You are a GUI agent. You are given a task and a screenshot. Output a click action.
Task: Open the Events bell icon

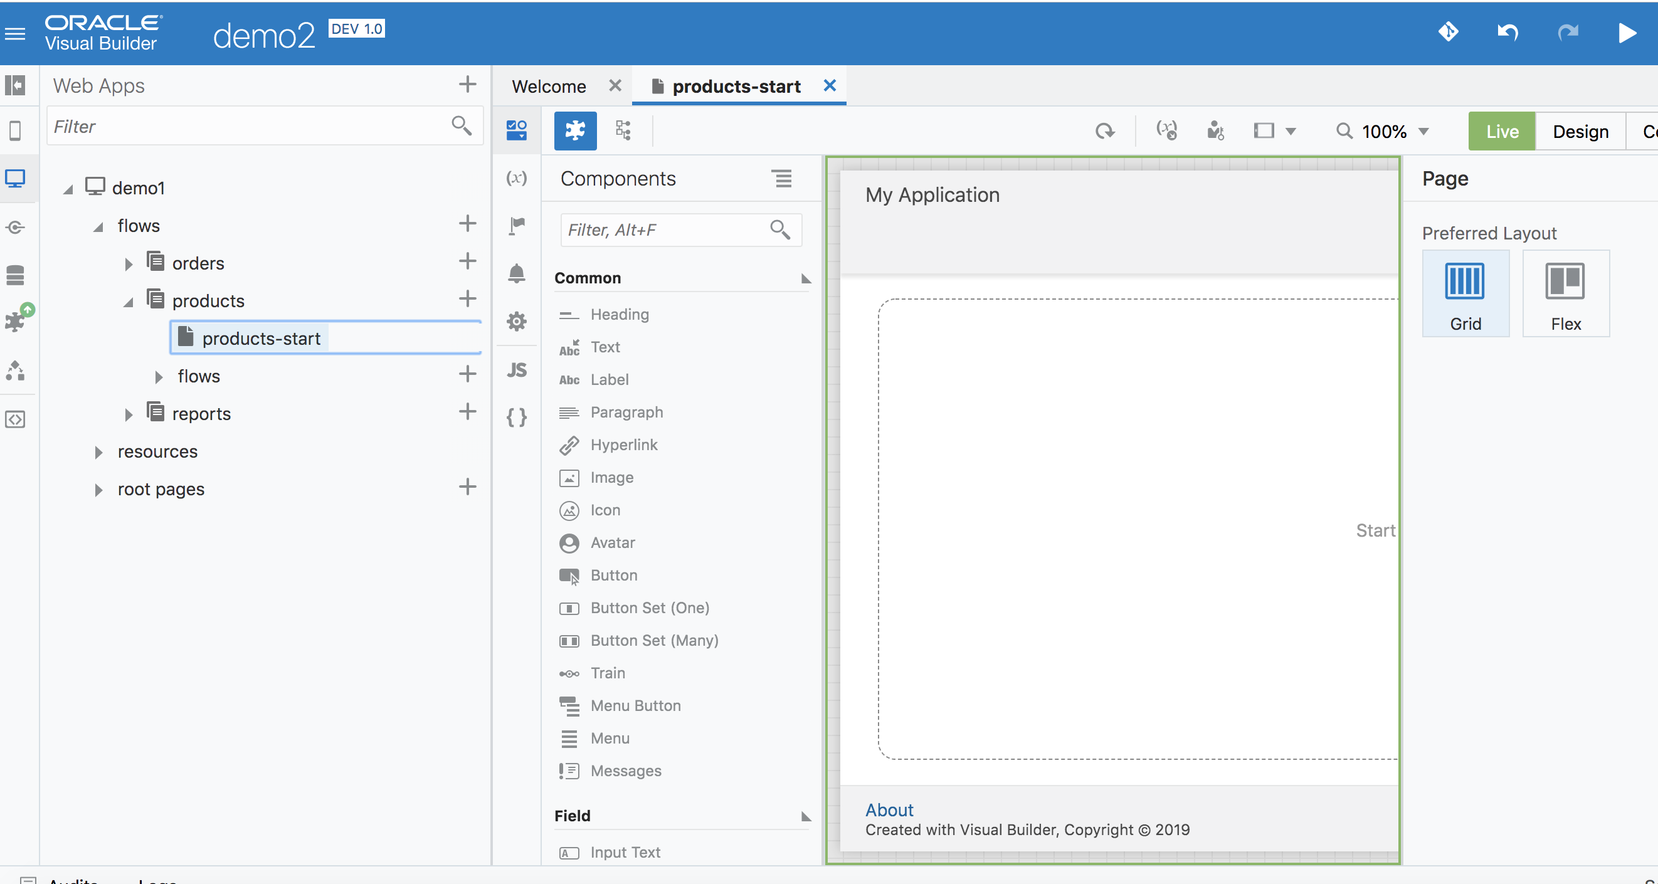pos(516,273)
